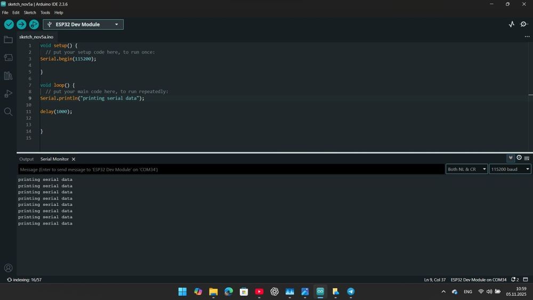Open the Serial Plotter icon

[512, 24]
